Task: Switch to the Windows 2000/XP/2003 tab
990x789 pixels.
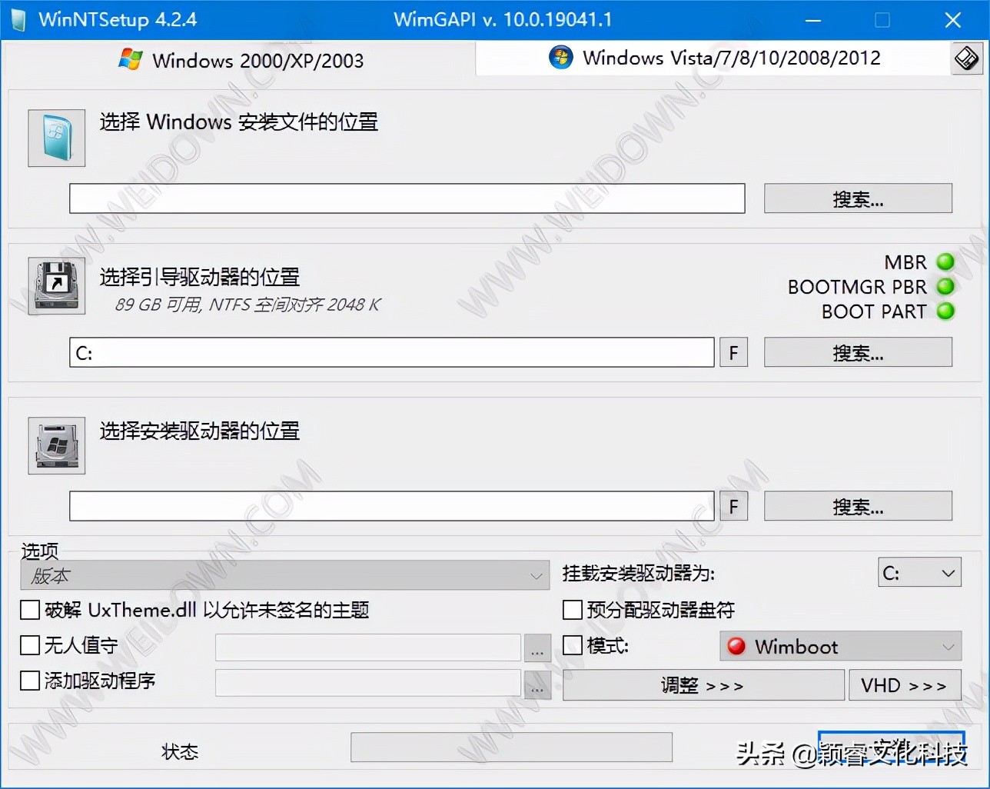Action: click(240, 60)
